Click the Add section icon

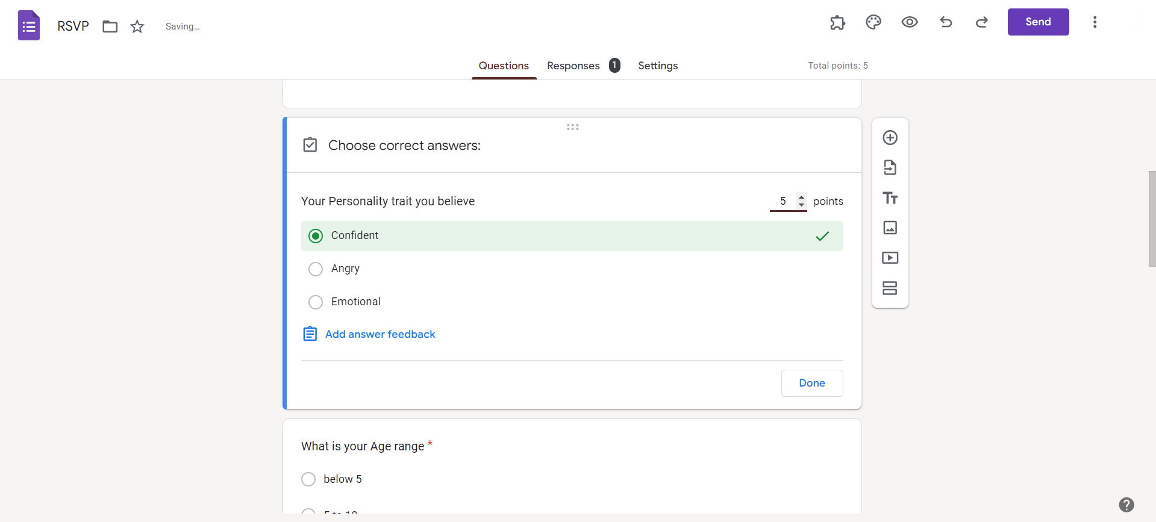click(890, 288)
